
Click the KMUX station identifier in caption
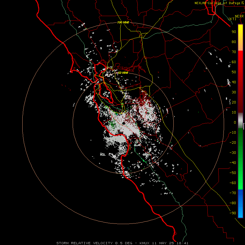click(x=145, y=243)
